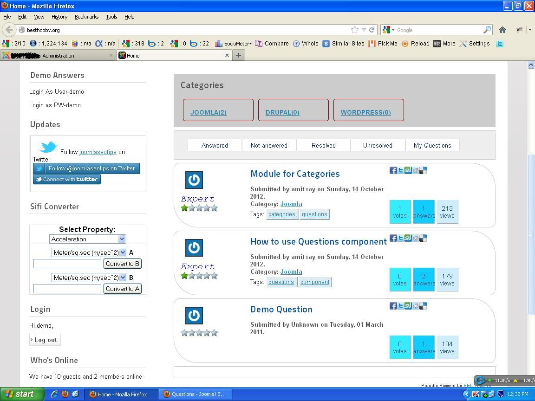Open the Bookmarks menu
Screen dimensions: 535x401
[87, 17]
